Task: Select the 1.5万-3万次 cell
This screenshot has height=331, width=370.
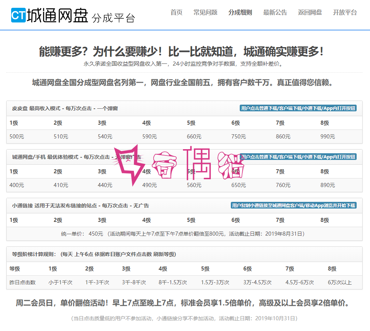Action: click(215, 282)
